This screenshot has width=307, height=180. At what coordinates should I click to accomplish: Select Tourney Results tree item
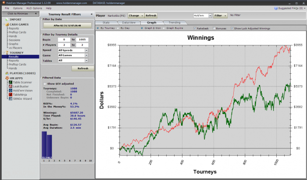tap(21, 57)
